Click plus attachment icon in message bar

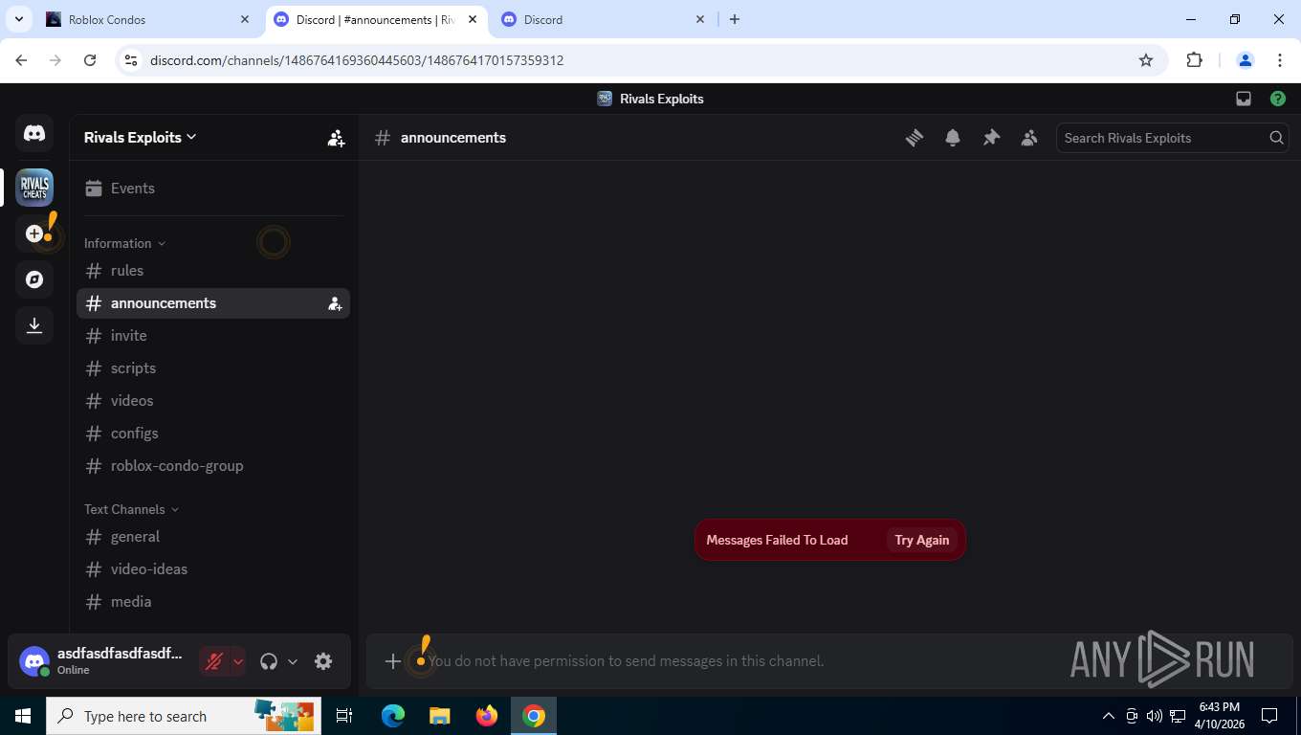(392, 661)
